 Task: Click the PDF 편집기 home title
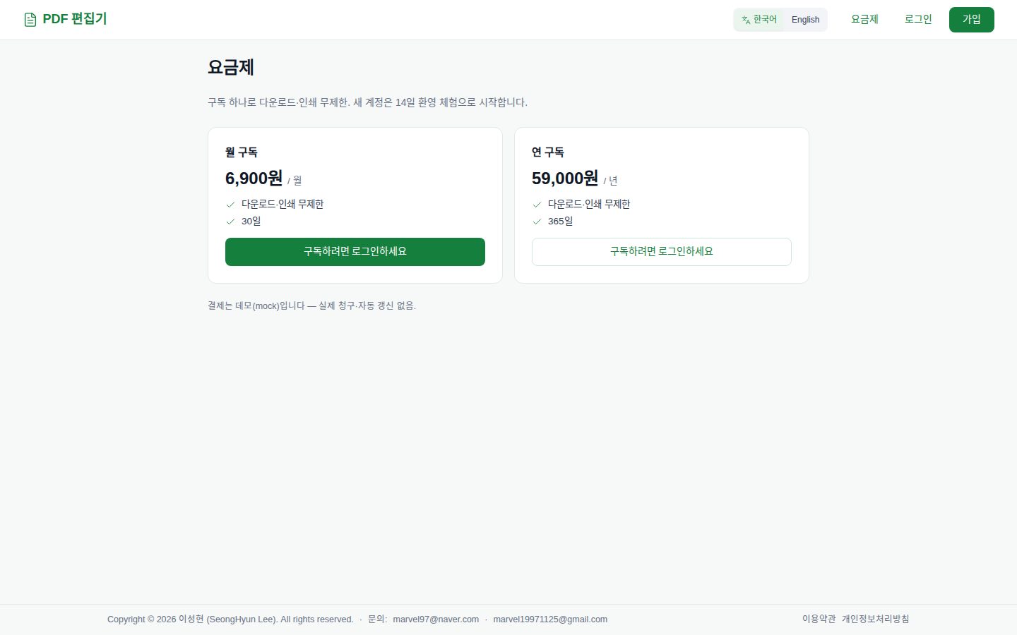pyautogui.click(x=75, y=19)
